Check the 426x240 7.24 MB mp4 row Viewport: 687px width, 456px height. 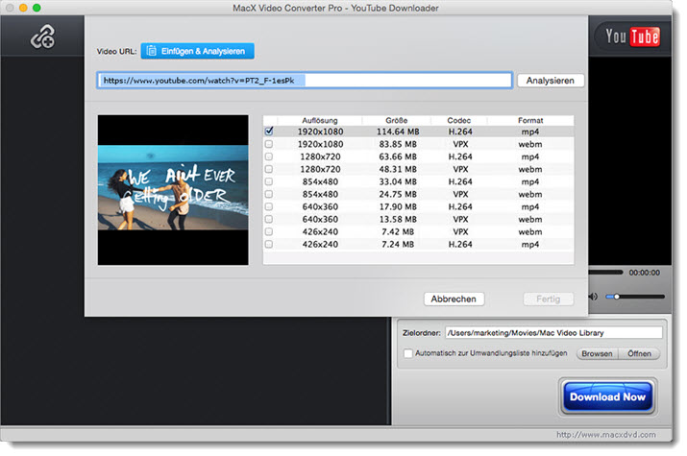tap(269, 244)
